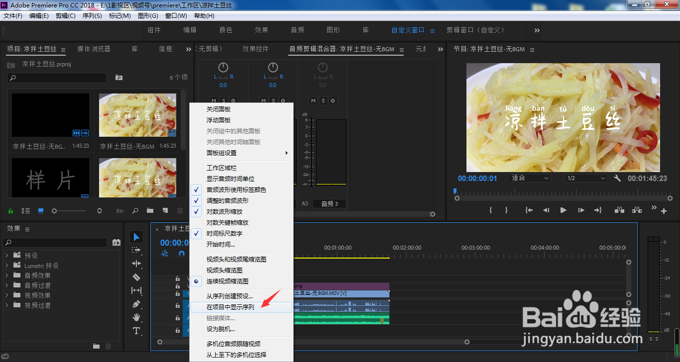Toggle the project writable lock icon

tap(11, 211)
